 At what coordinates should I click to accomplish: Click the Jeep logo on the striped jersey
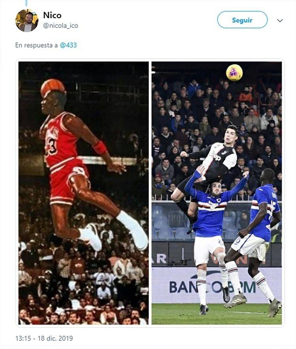point(216,156)
